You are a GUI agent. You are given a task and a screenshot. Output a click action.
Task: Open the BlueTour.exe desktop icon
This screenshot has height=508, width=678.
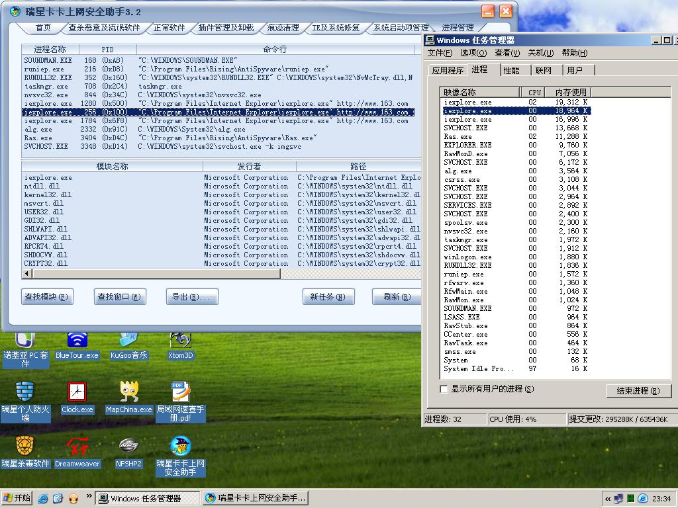[x=77, y=341]
